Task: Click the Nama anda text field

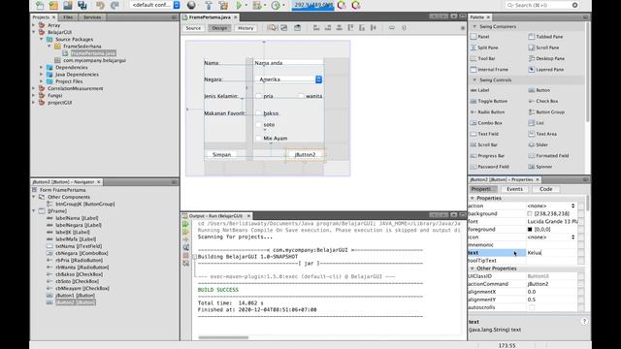Action: click(x=289, y=62)
